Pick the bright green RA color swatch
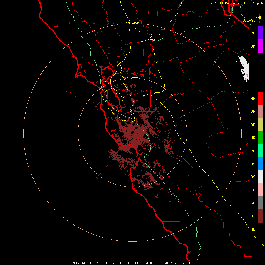Image resolution: width=265 pixels, height=265 pixels. click(260, 151)
